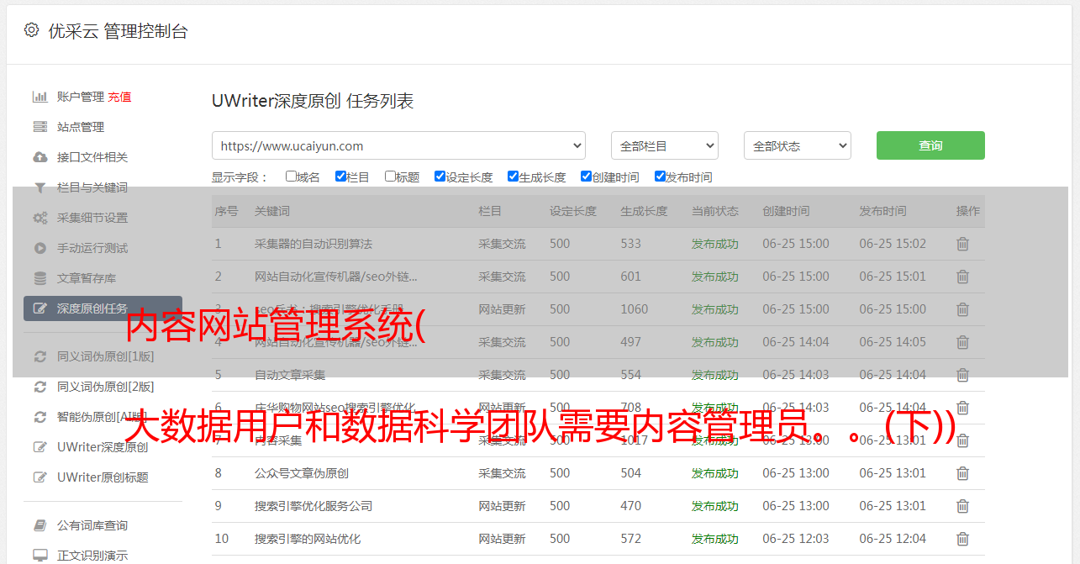Click the funnel icon for 栏目与关键词
This screenshot has width=1080, height=564.
click(x=40, y=187)
